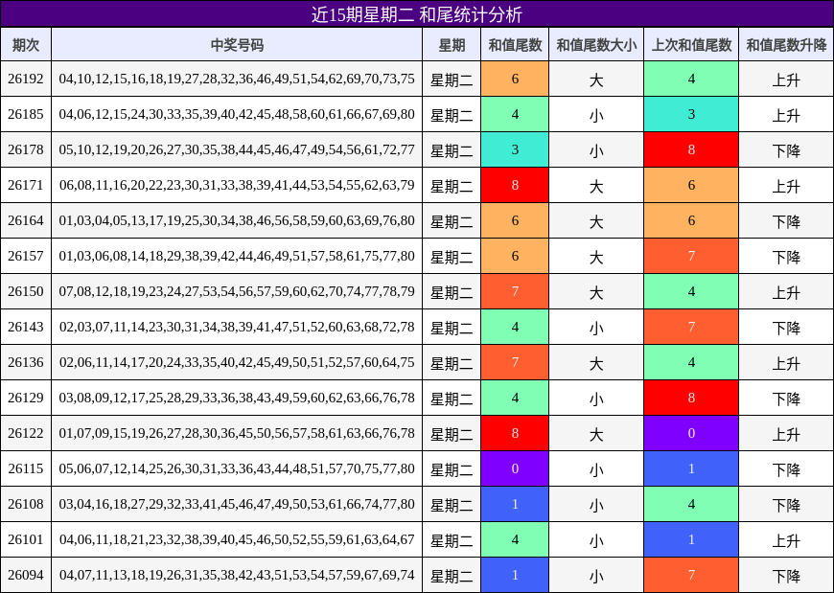The image size is (834, 593).
Task: Click winning numbers of period 26185
Action: (237, 114)
